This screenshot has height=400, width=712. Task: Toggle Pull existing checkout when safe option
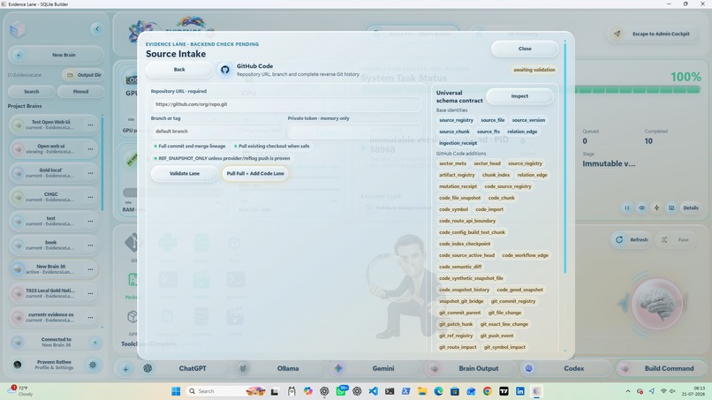[x=271, y=147]
